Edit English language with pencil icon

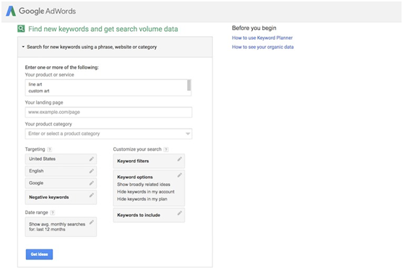coord(91,171)
